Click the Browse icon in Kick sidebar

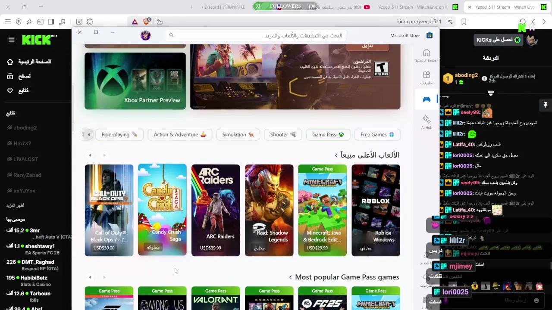(10, 76)
